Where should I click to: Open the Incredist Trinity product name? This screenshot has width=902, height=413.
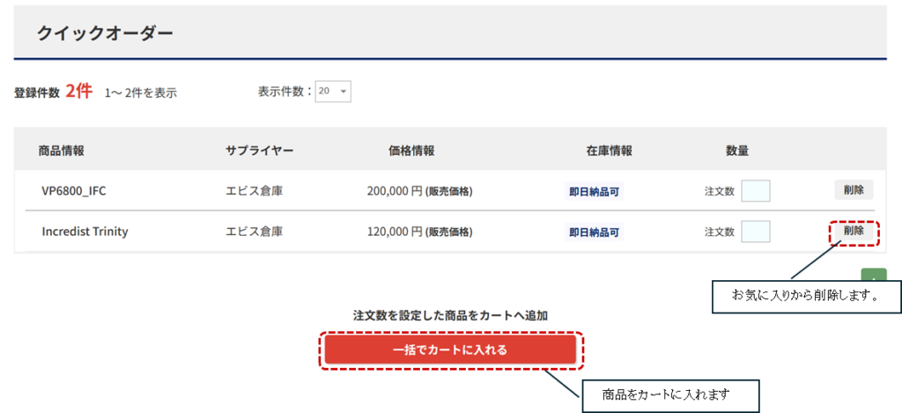pos(85,232)
